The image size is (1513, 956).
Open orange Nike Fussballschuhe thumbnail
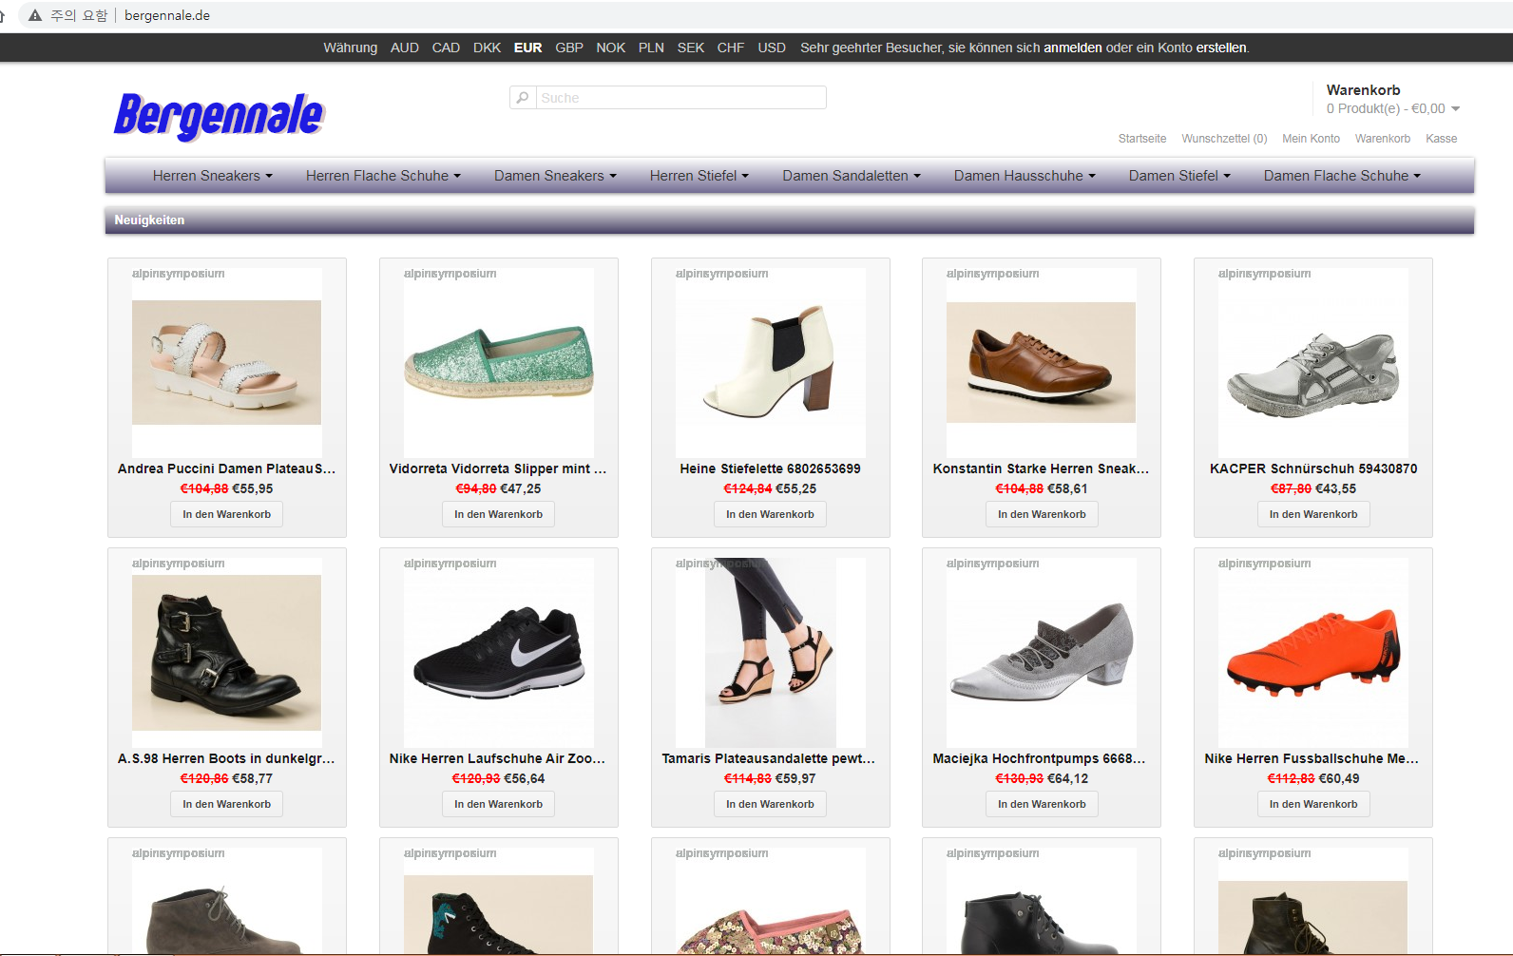point(1312,652)
